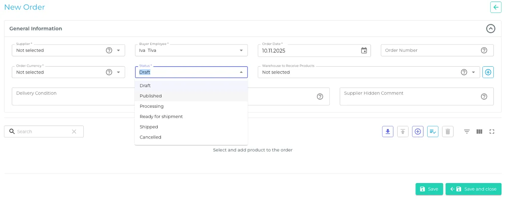The height and width of the screenshot is (204, 506).
Task: Click the add product plus icon
Action: tap(418, 132)
